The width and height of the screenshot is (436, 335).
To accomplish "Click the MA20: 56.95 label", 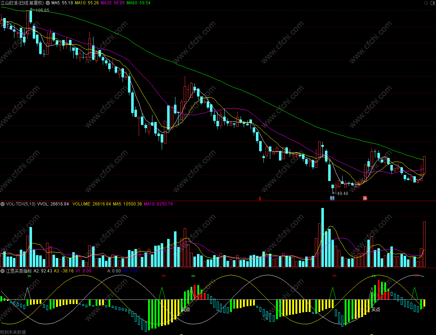I will click(113, 3).
